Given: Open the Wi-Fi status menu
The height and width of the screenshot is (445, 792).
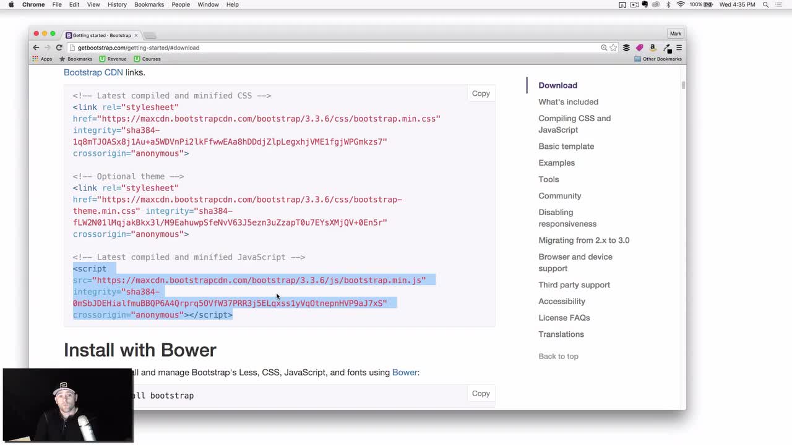Looking at the screenshot, I should coord(681,4).
